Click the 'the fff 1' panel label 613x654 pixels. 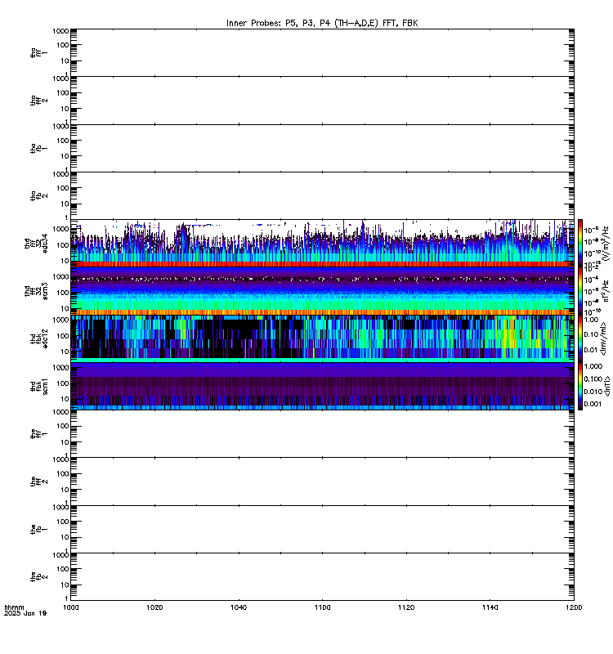point(38,434)
